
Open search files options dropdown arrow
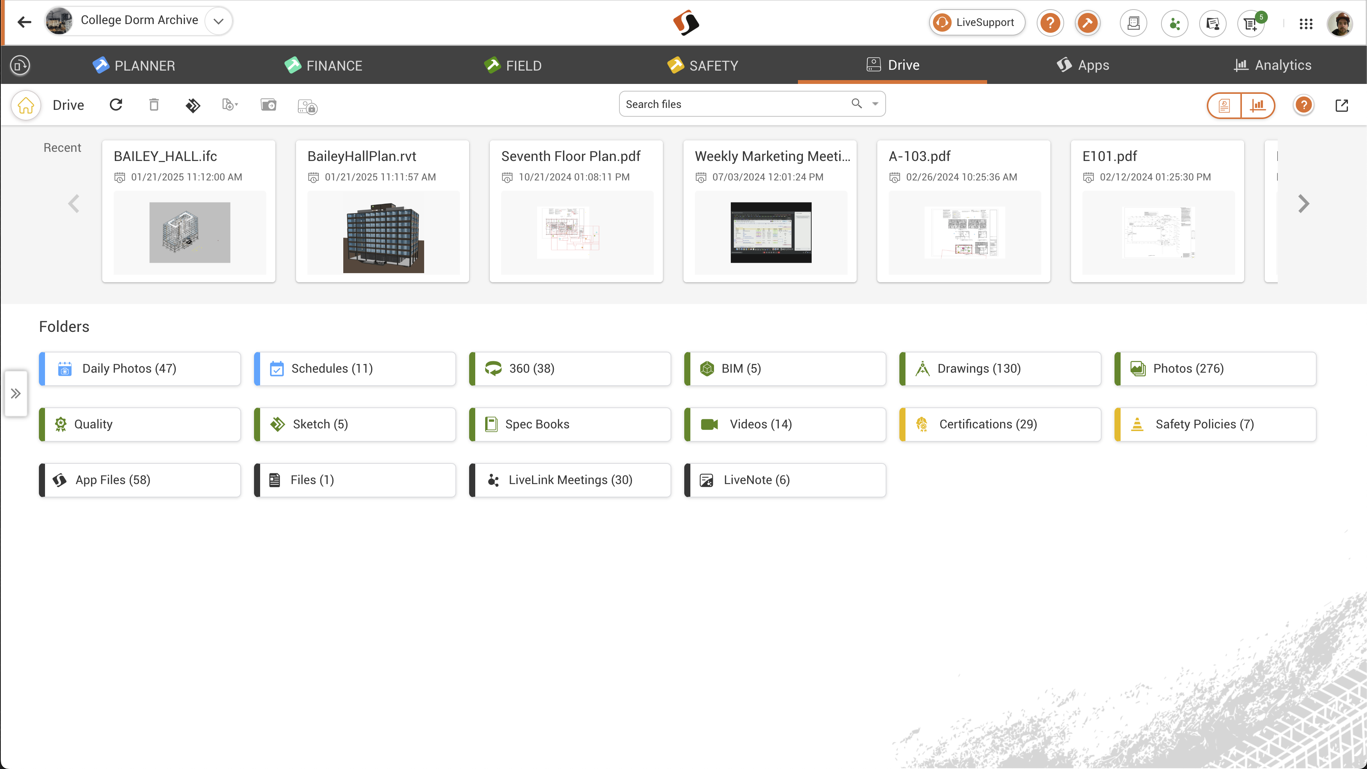point(875,104)
